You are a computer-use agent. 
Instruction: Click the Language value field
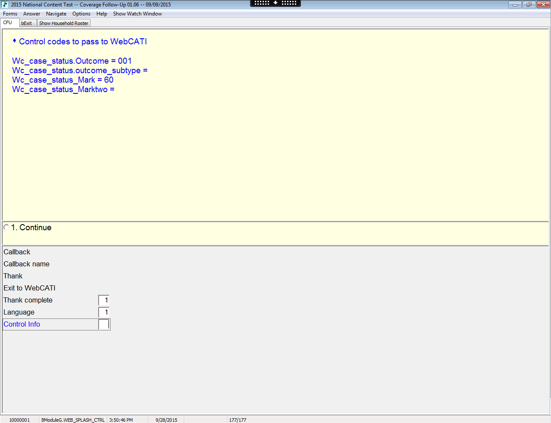(x=104, y=312)
